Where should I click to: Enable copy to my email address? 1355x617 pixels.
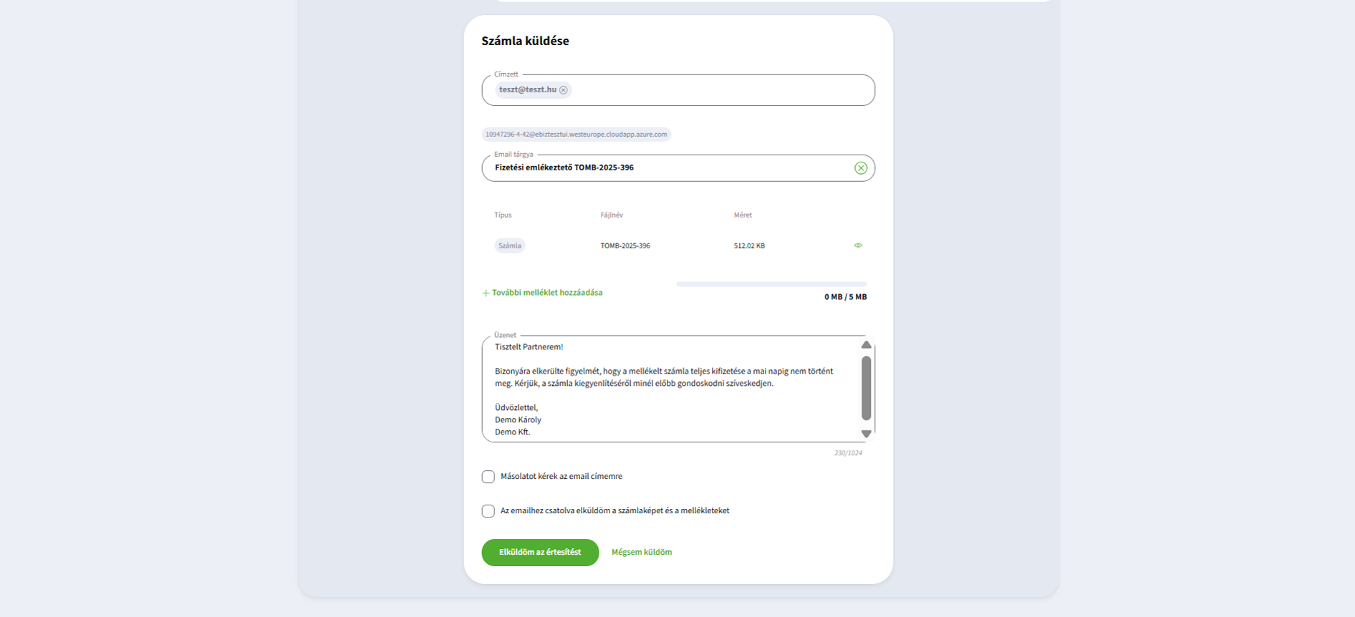point(488,477)
